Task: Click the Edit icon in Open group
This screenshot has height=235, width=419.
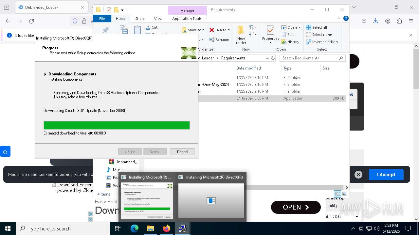Action: tap(283, 35)
